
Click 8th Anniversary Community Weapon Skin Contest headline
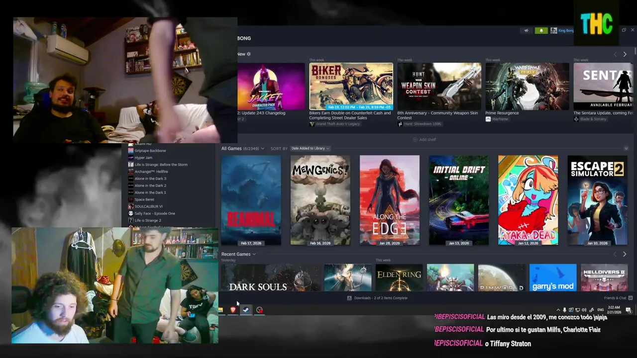coord(437,115)
